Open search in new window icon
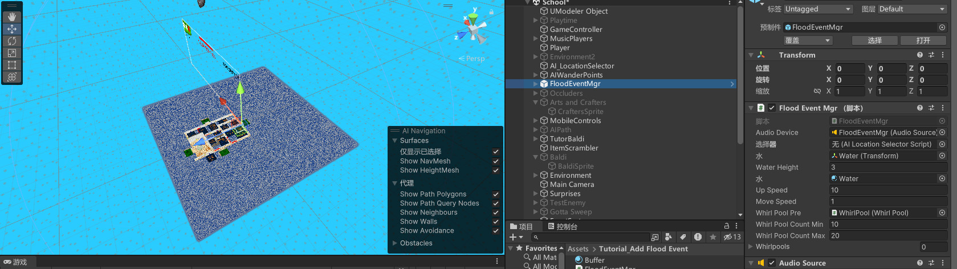This screenshot has height=269, width=957. tap(655, 237)
